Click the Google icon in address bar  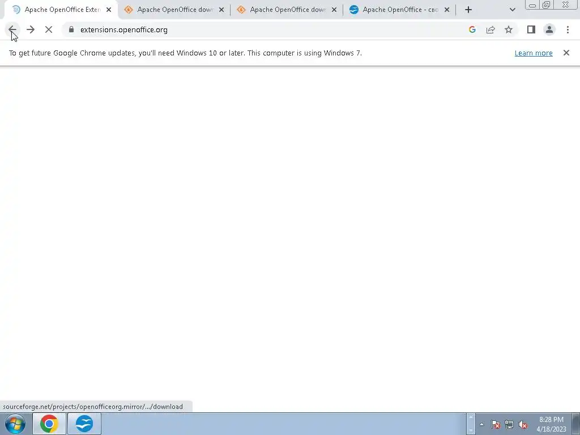tap(472, 29)
